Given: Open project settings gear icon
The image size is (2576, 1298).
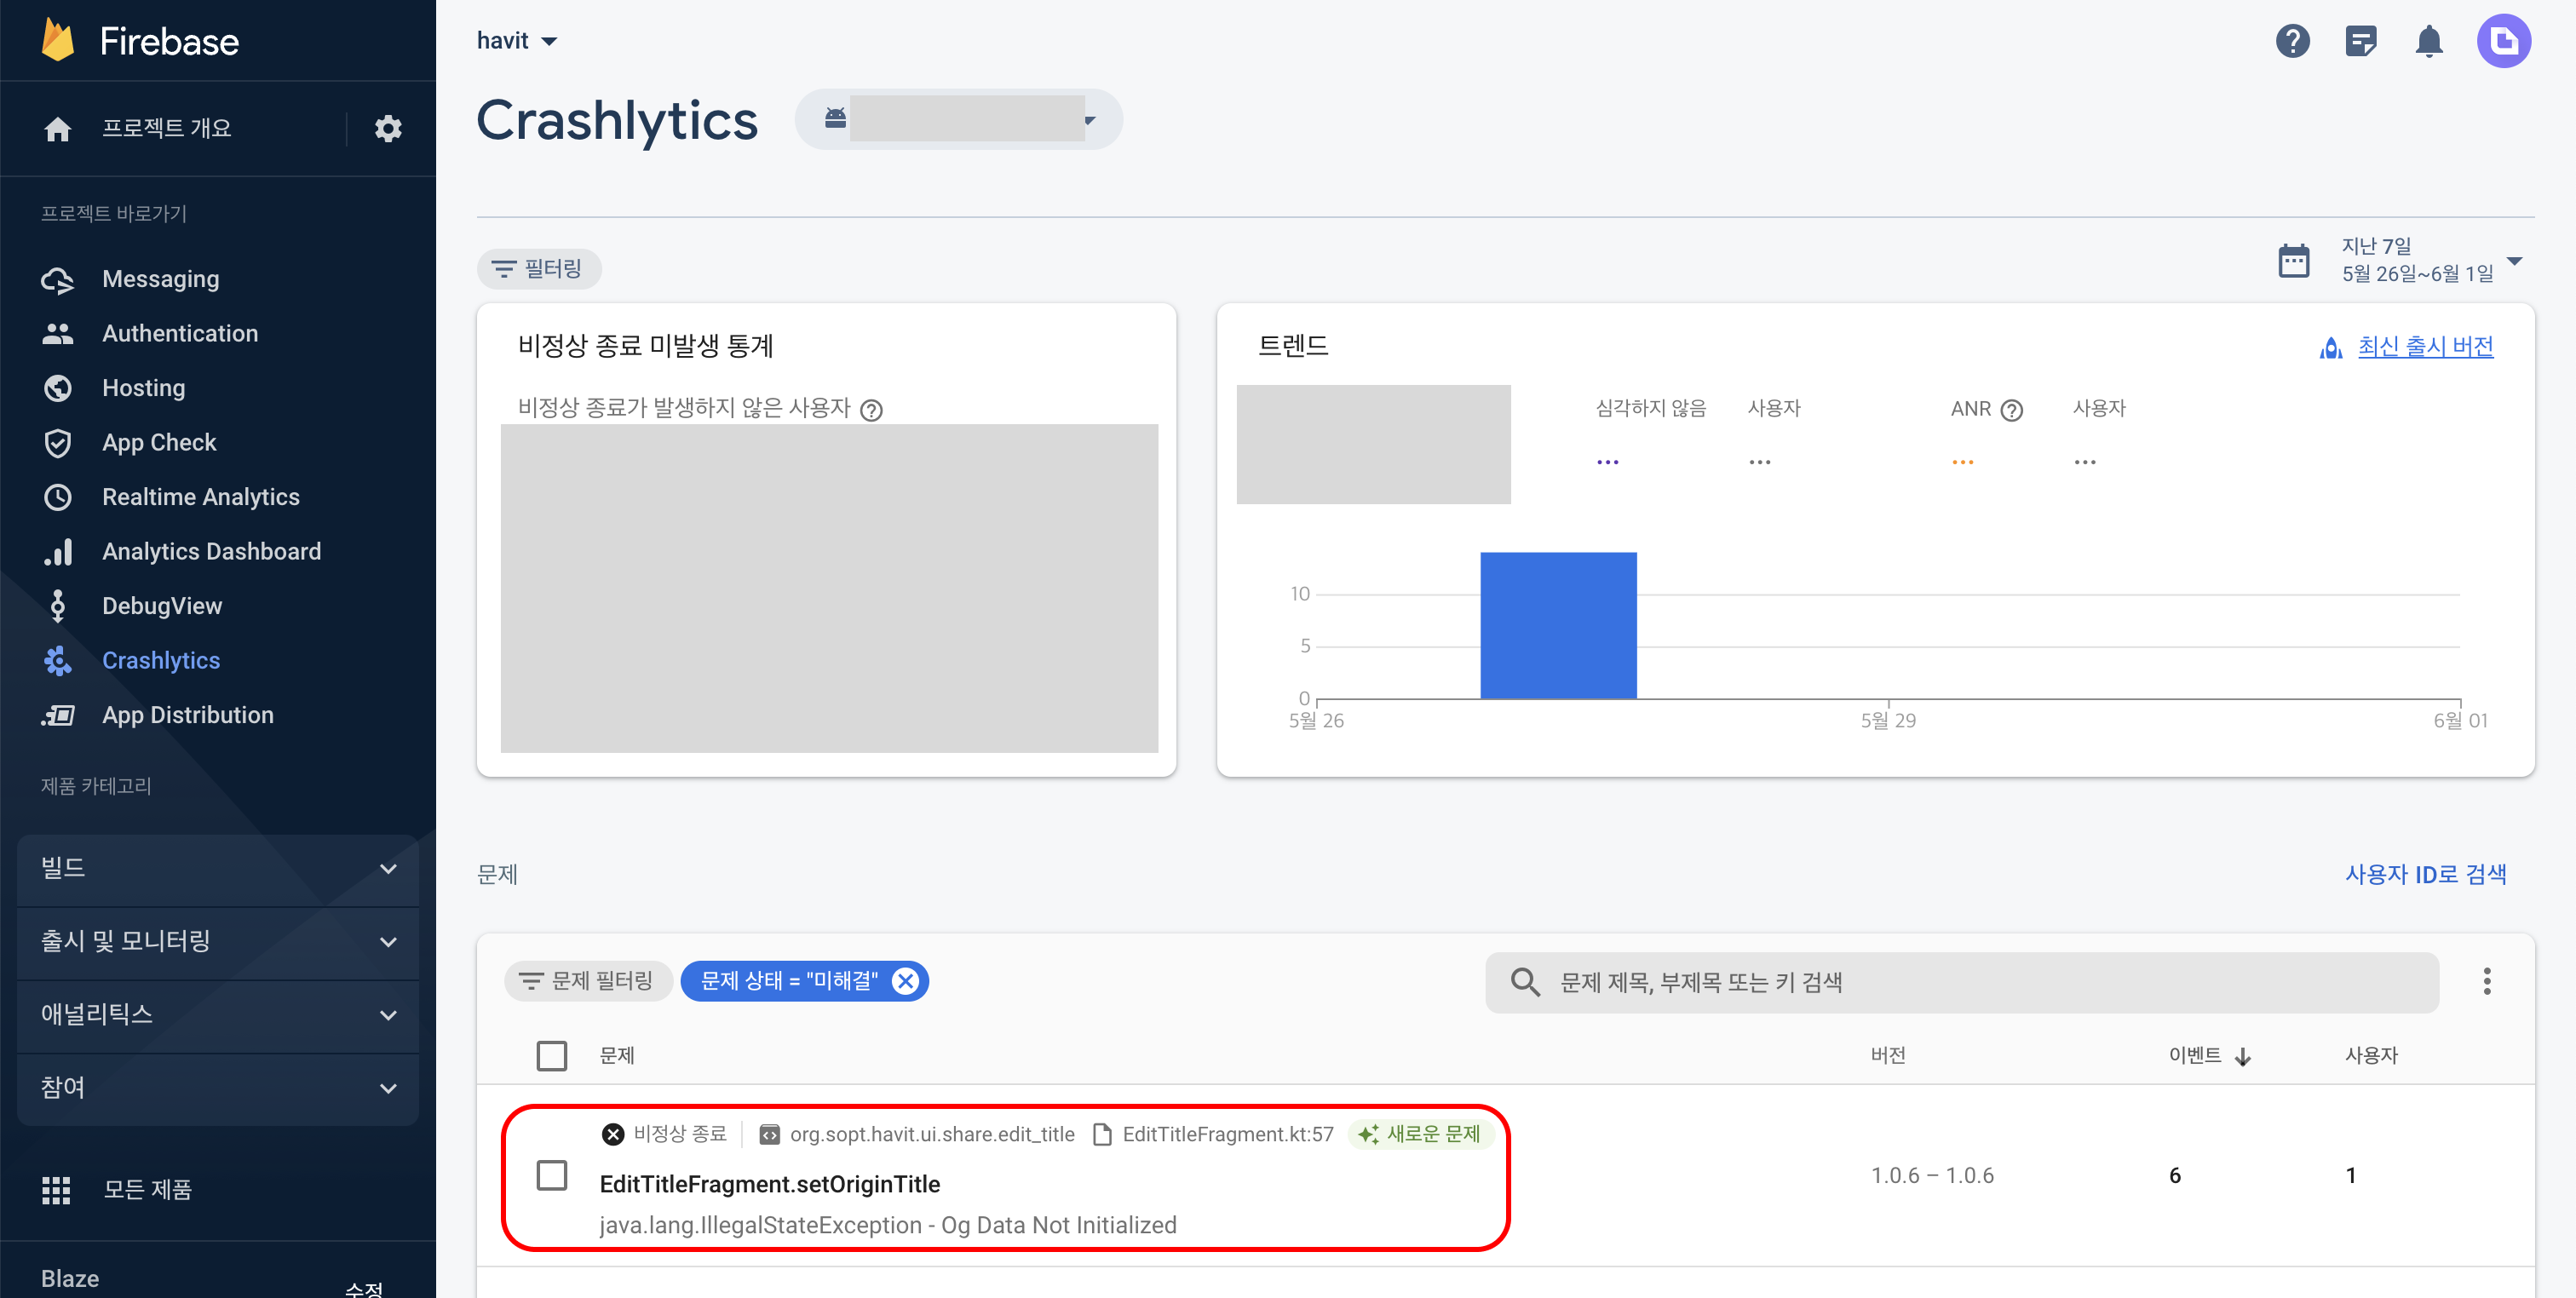Looking at the screenshot, I should (388, 129).
